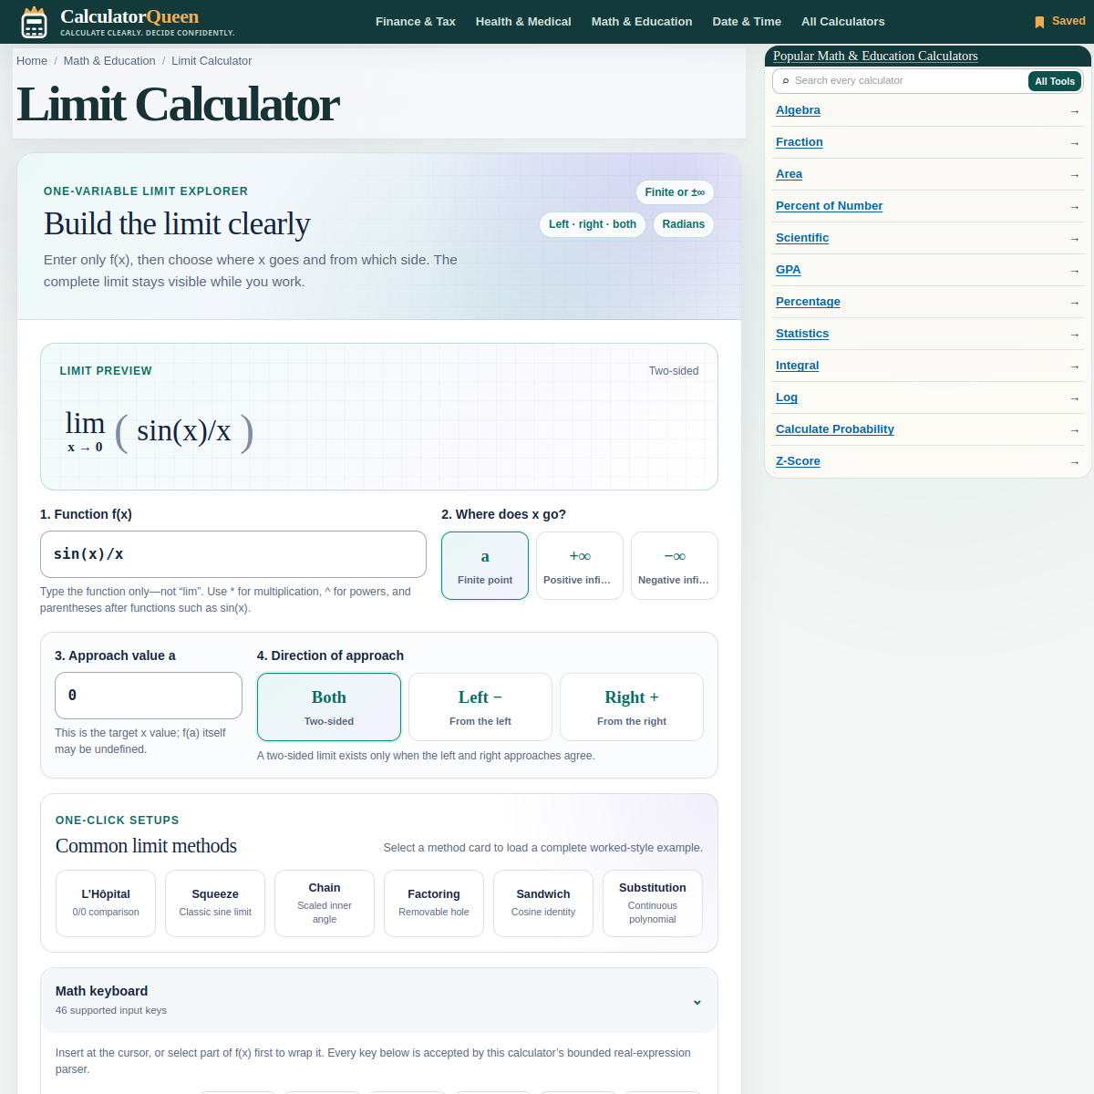
Task: Click the Radians chip
Action: pos(684,224)
